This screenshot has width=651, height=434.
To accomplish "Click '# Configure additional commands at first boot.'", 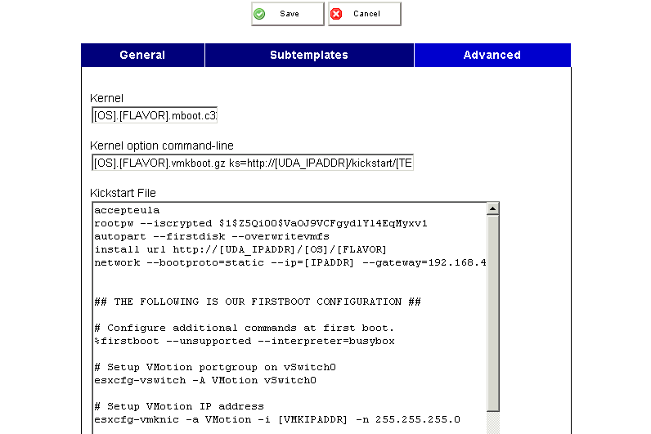I will point(244,329).
